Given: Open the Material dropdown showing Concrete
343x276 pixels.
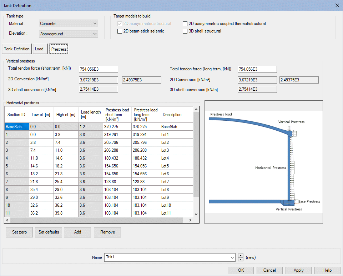Looking at the screenshot, I should click(x=68, y=24).
